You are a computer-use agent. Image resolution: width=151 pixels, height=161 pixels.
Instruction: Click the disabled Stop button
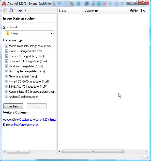(37, 106)
